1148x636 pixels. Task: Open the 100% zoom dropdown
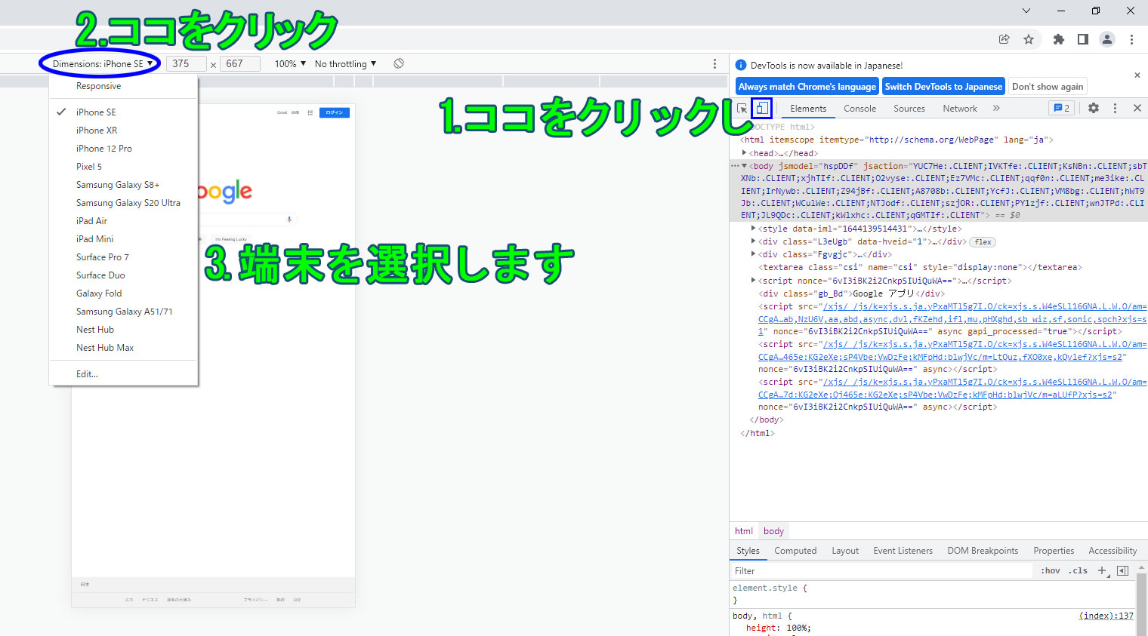click(x=290, y=64)
